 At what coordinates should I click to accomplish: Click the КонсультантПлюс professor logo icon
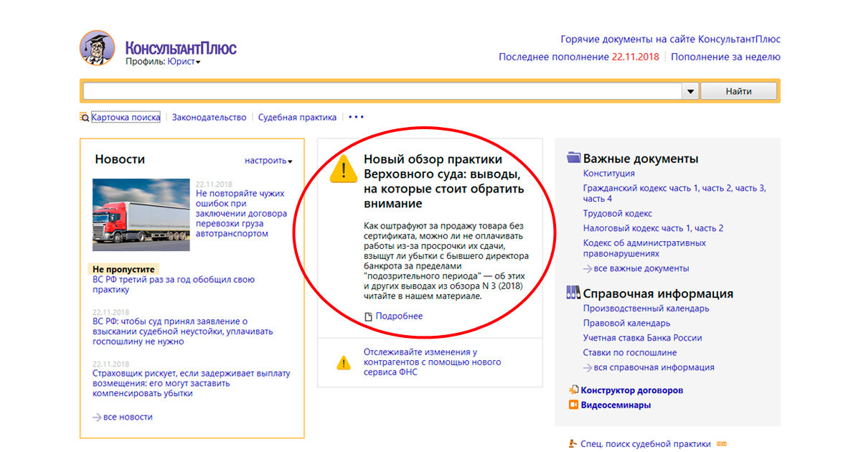[97, 49]
